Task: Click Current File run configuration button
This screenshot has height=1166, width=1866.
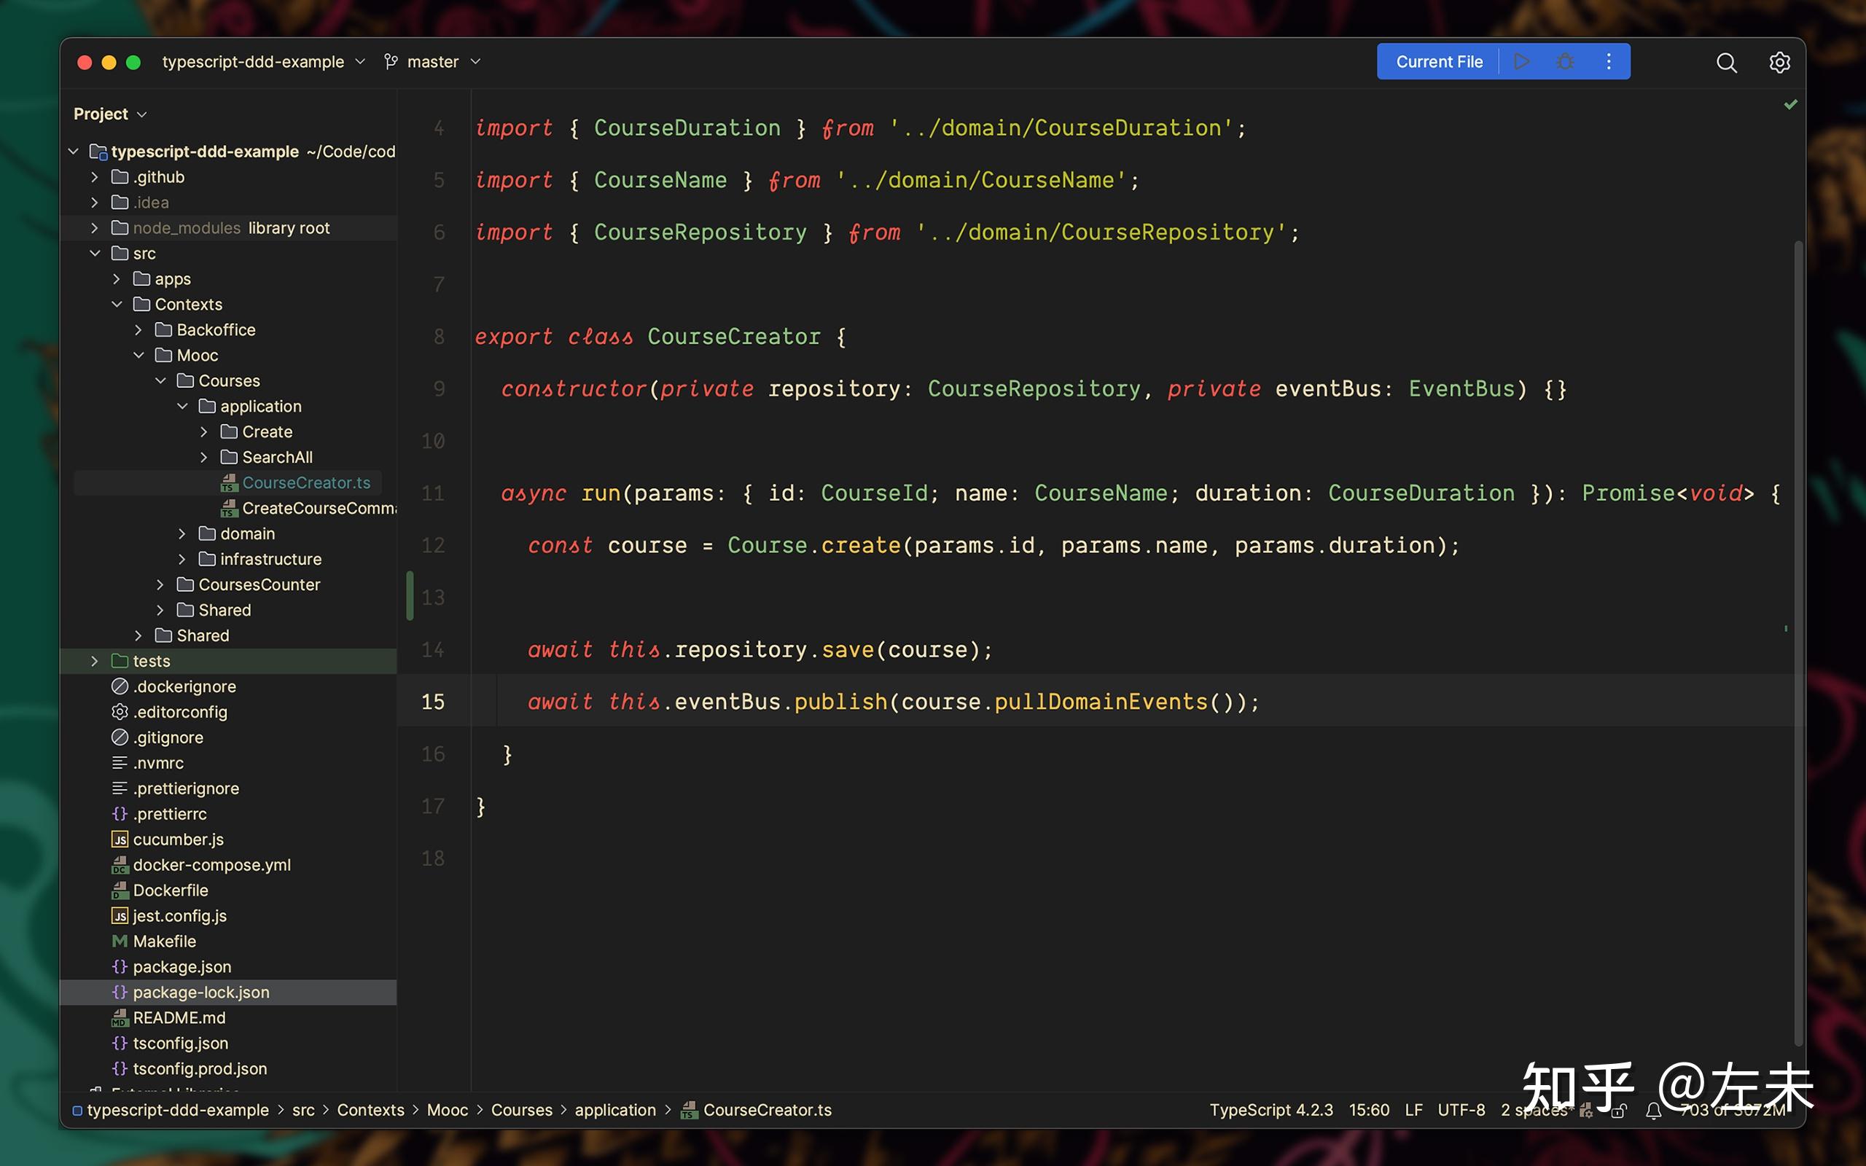Action: coord(1439,62)
